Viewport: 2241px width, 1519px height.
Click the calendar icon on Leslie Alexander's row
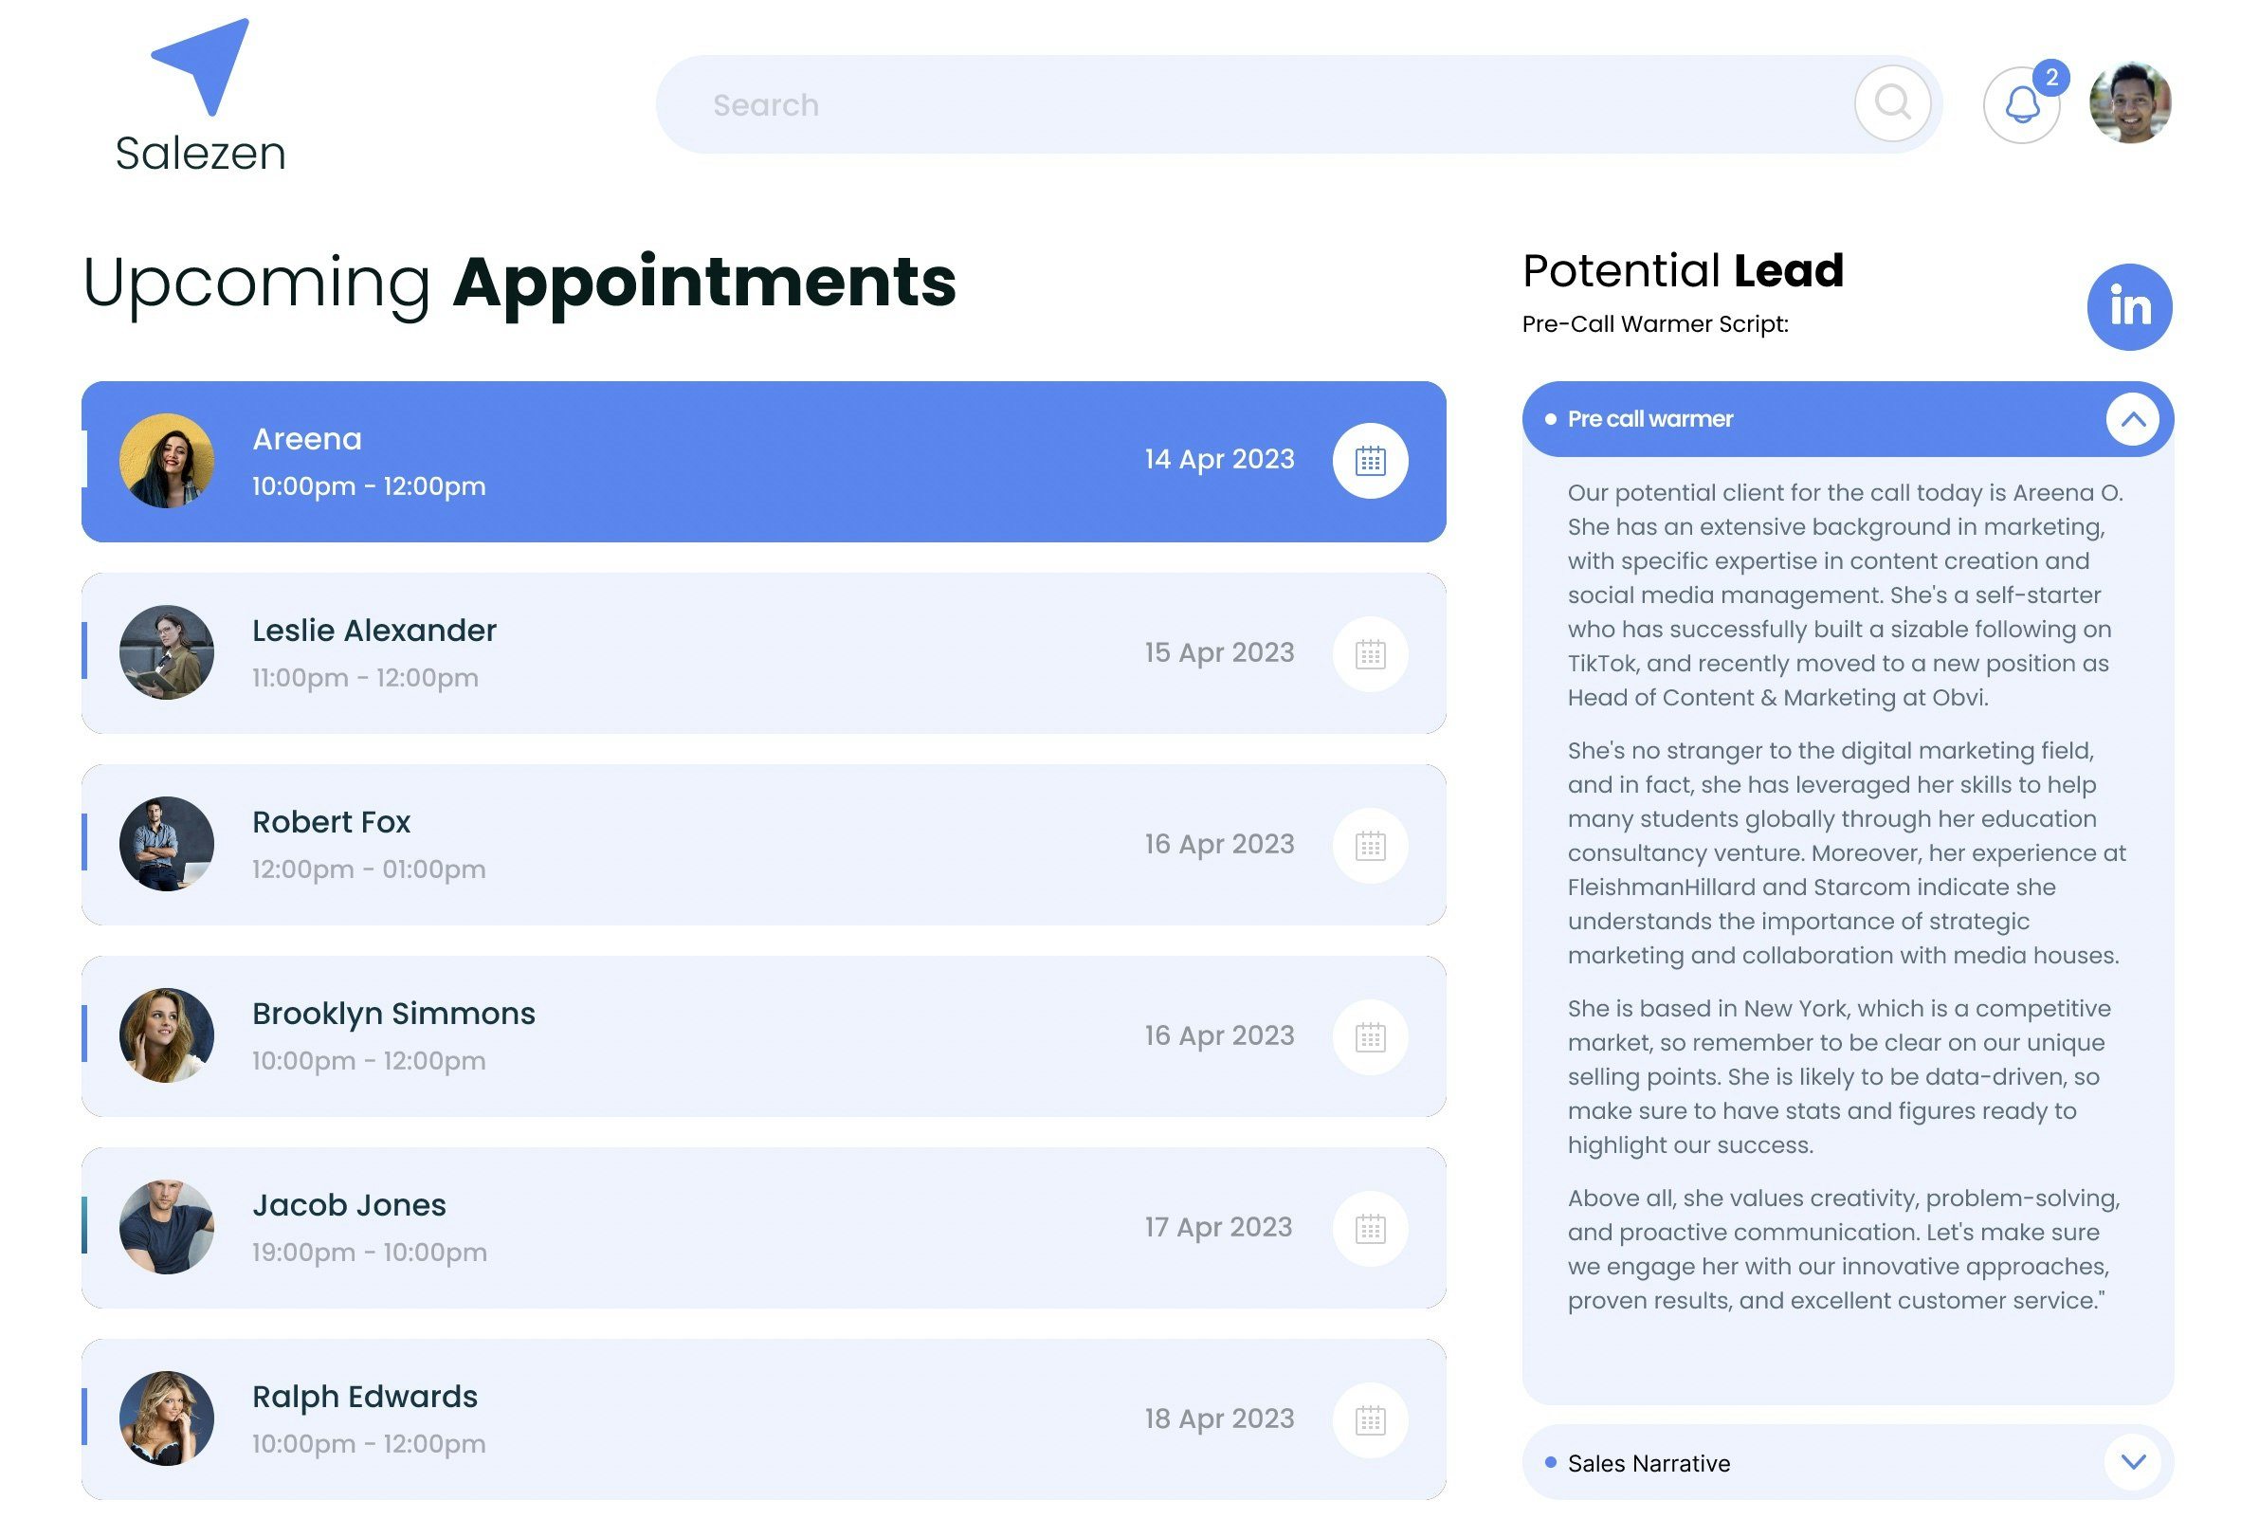tap(1369, 654)
